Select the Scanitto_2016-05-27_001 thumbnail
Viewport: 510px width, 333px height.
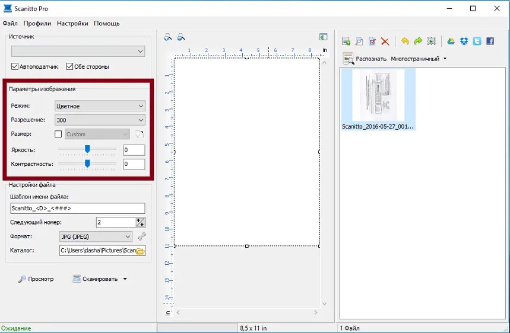[x=378, y=99]
